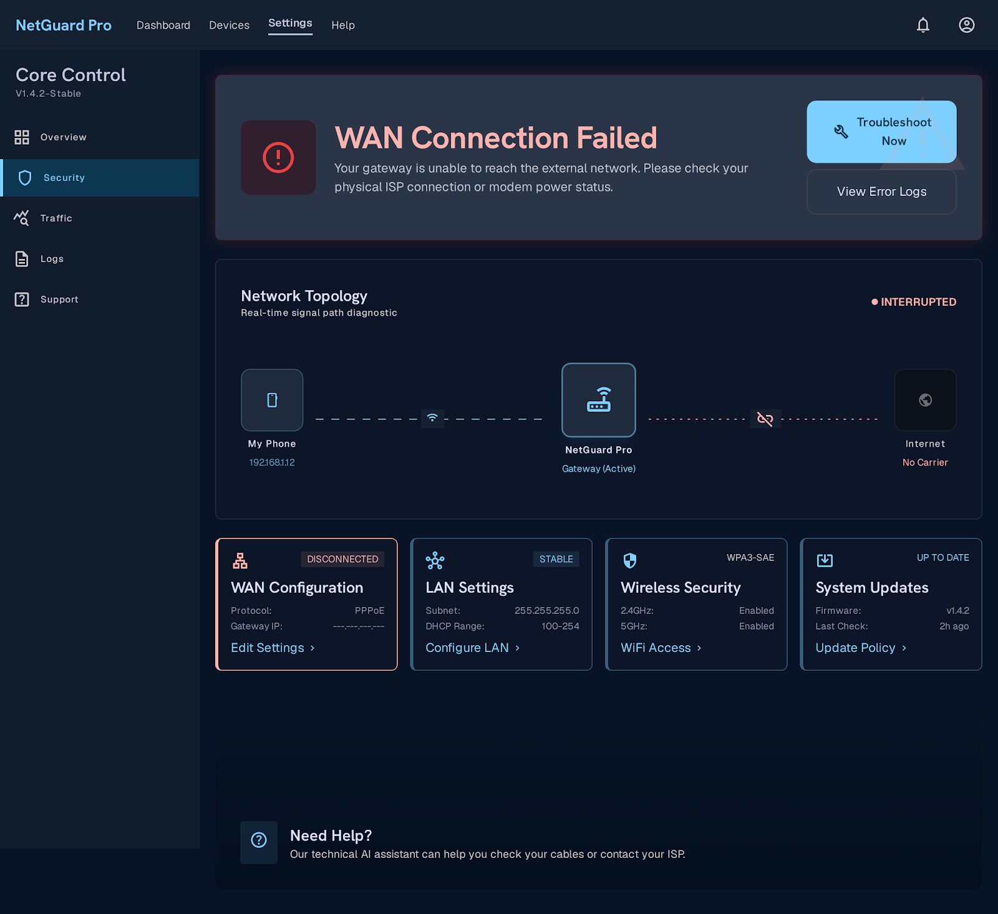Click the Traffic chart icon in sidebar
998x914 pixels.
(21, 218)
